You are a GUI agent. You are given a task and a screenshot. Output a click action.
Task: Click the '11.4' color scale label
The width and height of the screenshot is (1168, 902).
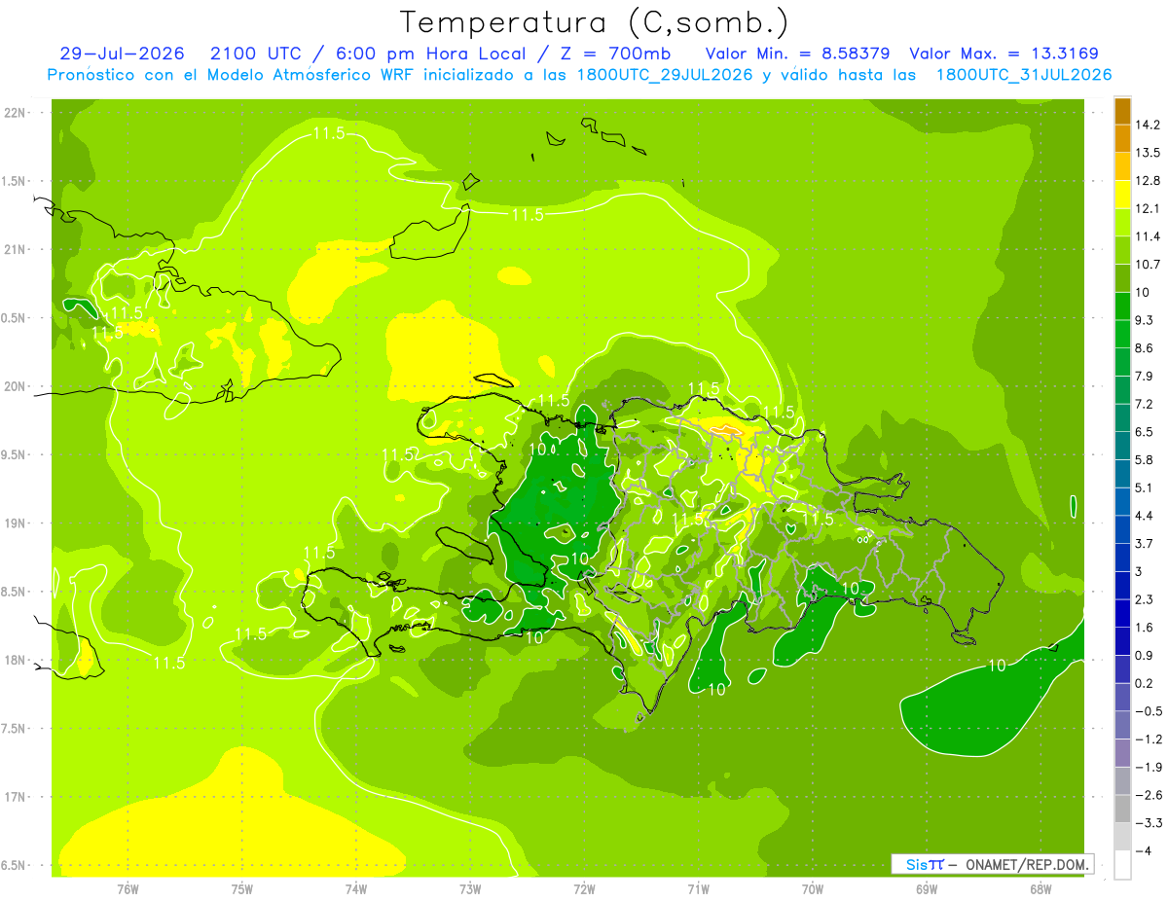click(x=1149, y=236)
